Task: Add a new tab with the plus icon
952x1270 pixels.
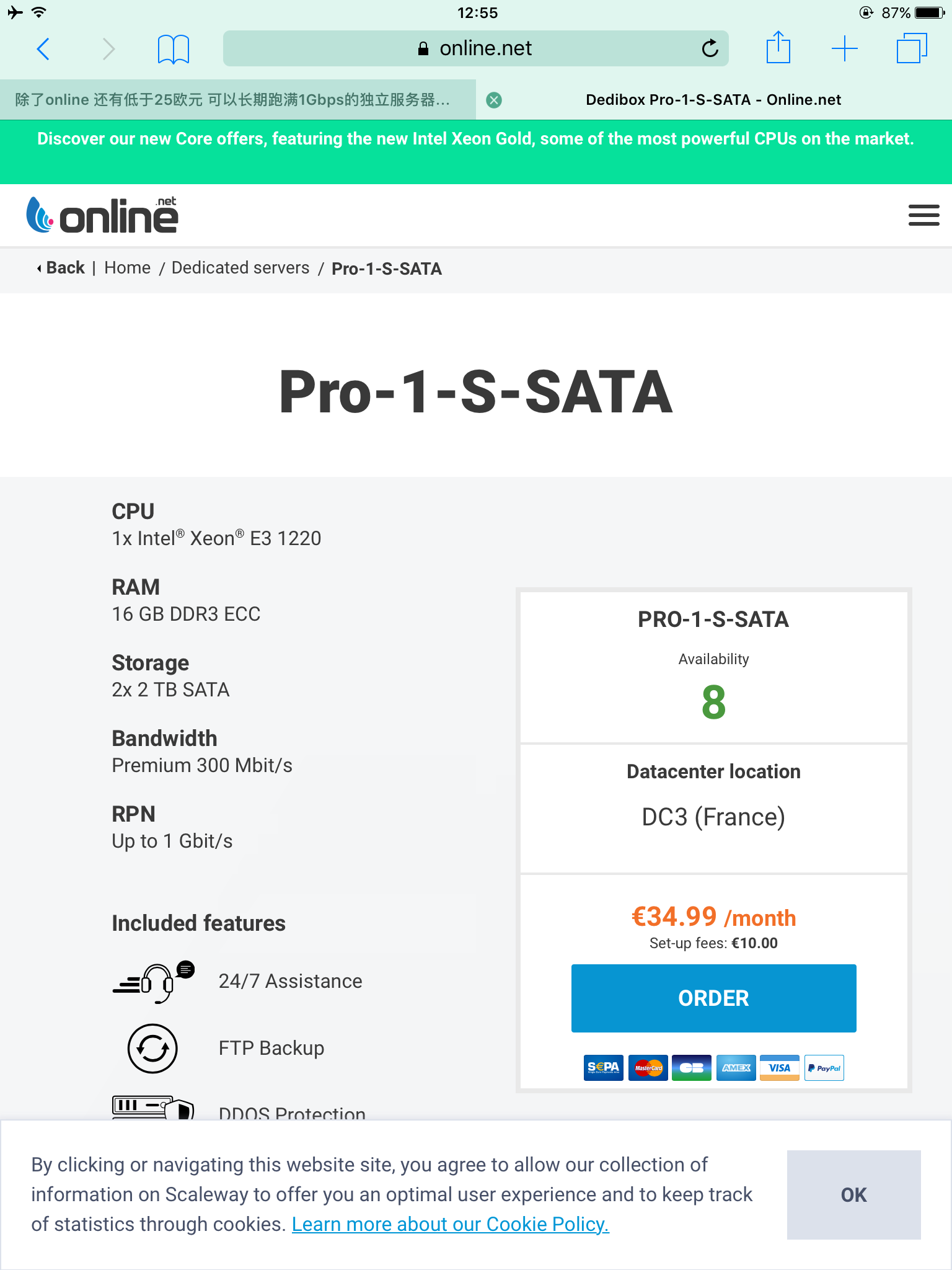Action: (844, 48)
